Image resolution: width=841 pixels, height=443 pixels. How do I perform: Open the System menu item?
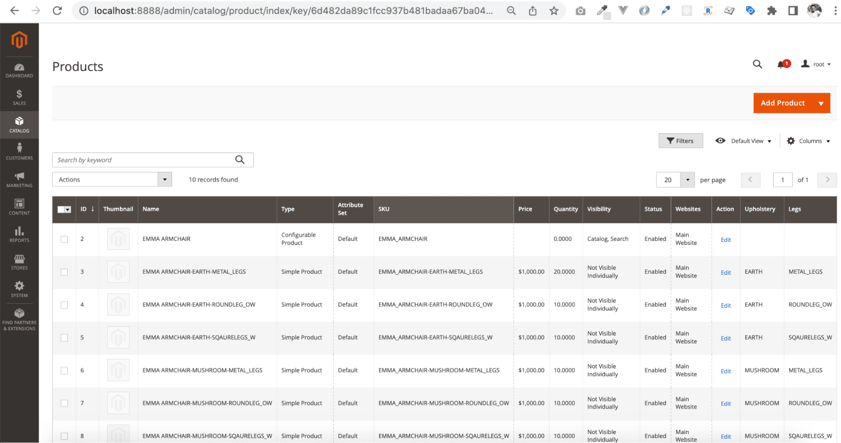(19, 289)
